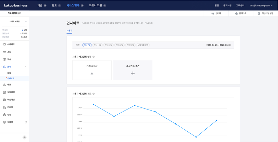Click 날짜 직접 선택 date picker option
278x142 pixels.
(143, 45)
